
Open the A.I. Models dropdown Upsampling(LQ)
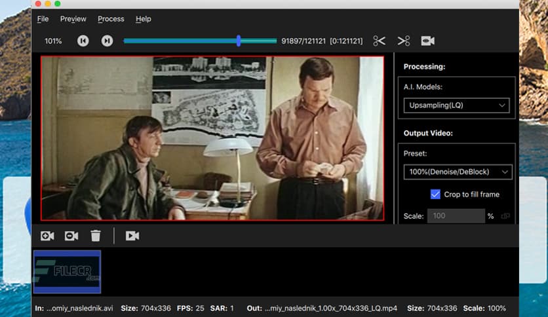click(456, 105)
